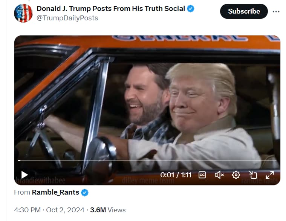Click the verified badge beside account name
Screen dimensions: 286x221
click(x=191, y=9)
